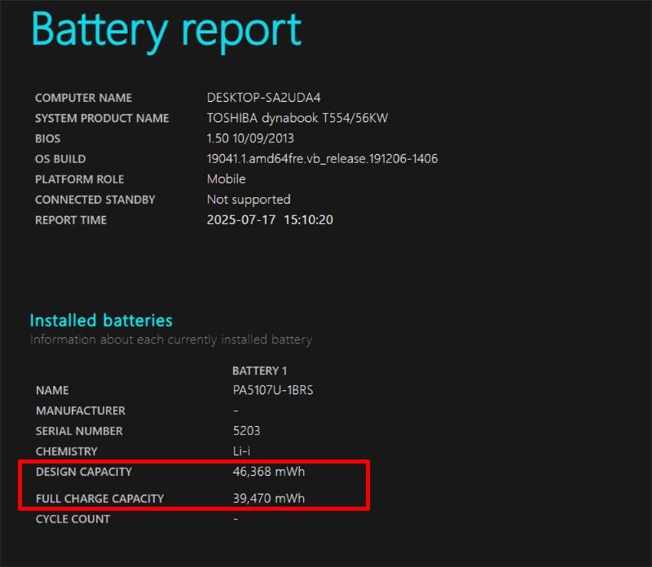Click the Battery report title heading
This screenshot has height=567, width=652.
tap(166, 31)
